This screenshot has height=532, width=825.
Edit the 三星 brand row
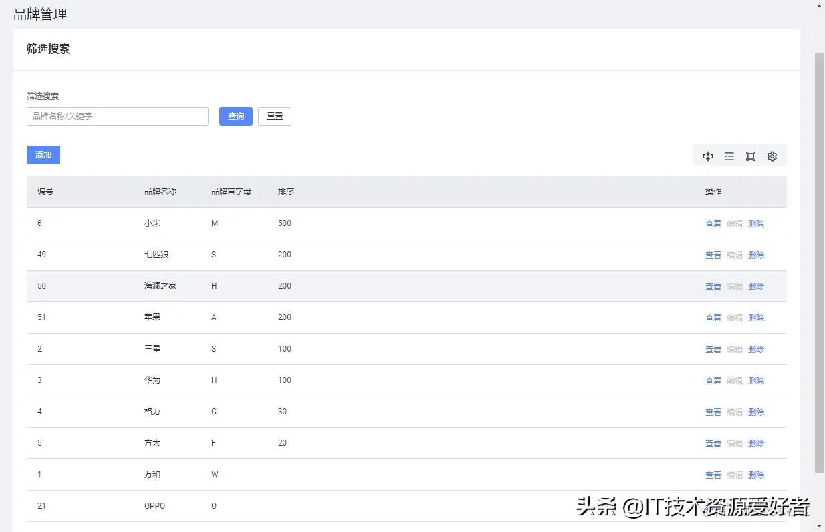735,350
